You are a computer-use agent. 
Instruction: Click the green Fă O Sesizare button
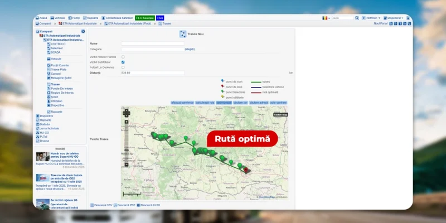[x=145, y=18]
